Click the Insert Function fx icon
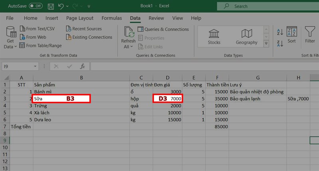The image size is (319, 171). click(83, 66)
